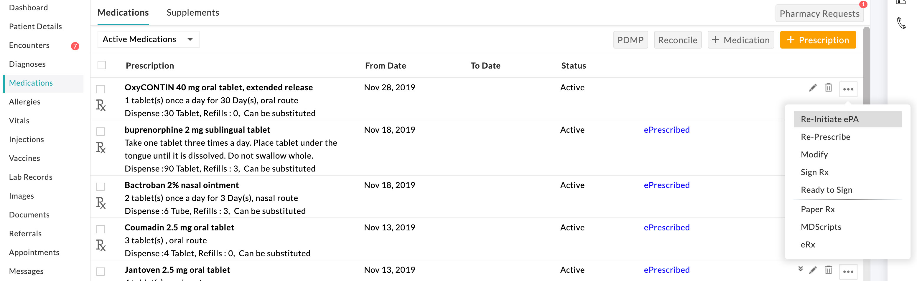Image resolution: width=917 pixels, height=281 pixels.
Task: Click the ePrescribed link for Coumadin
Action: coord(666,227)
